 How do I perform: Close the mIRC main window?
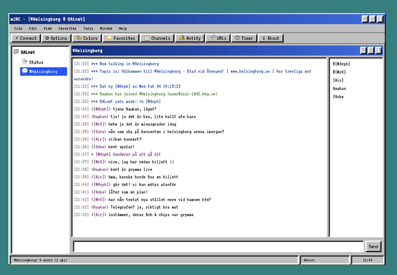coord(380,19)
